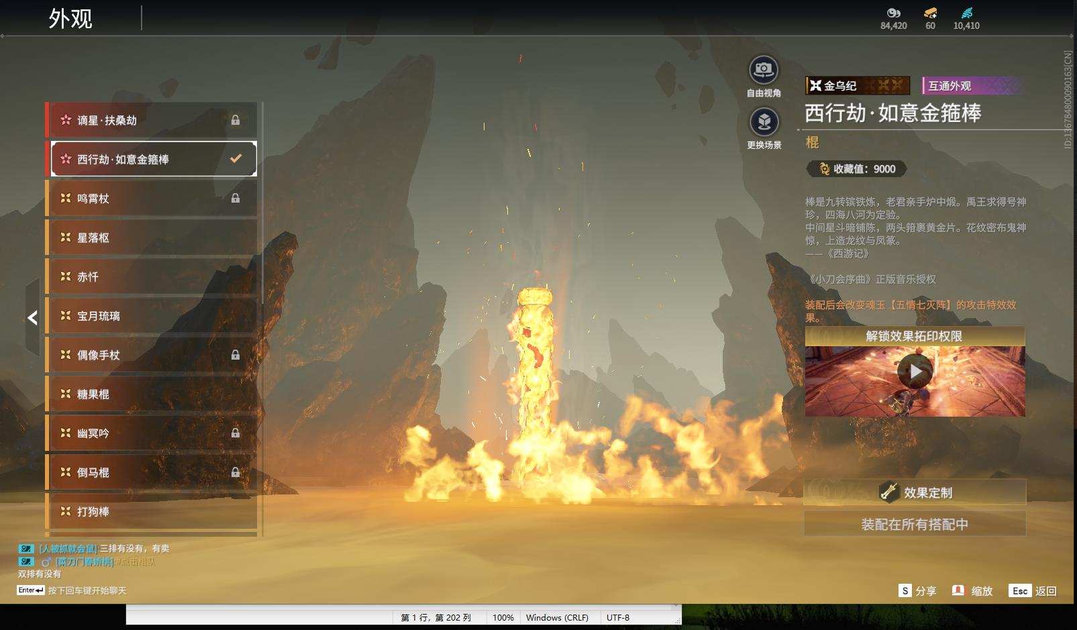
Task: Select the 倒马棍 skin
Action: (x=151, y=472)
